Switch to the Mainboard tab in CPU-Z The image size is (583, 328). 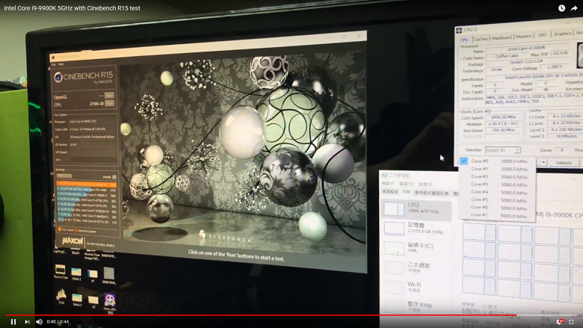(502, 38)
